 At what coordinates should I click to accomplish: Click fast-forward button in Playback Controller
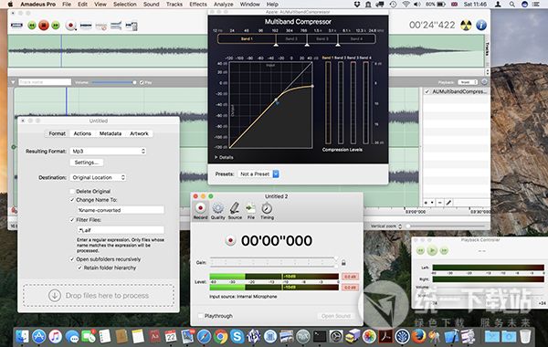click(x=444, y=250)
